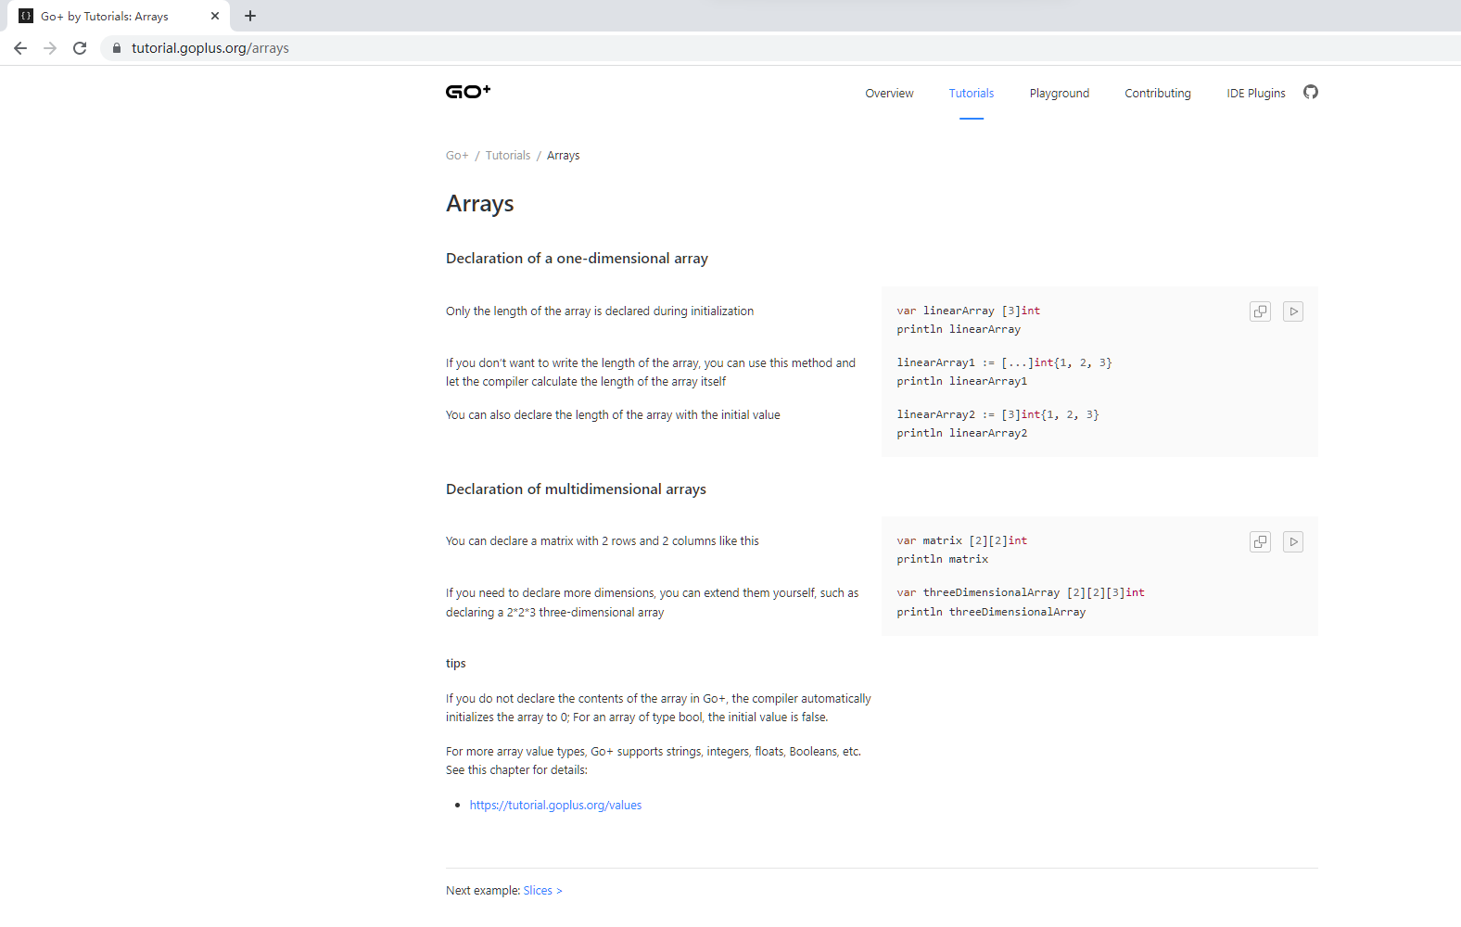This screenshot has height=927, width=1461.
Task: Open the Overview nav item
Action: click(889, 94)
